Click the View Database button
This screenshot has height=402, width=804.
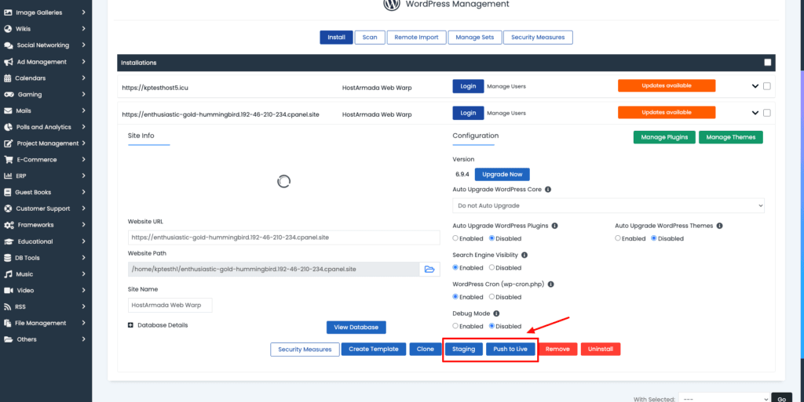click(356, 328)
